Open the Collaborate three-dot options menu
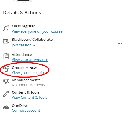The image size is (132, 134). [120, 43]
